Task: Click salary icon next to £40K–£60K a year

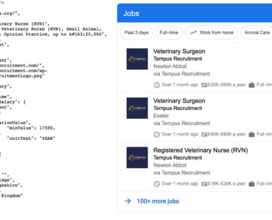Action: (204, 135)
